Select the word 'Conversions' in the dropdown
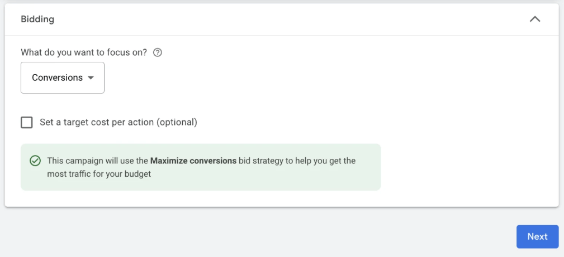Screen dimensions: 564x257 tap(57, 77)
